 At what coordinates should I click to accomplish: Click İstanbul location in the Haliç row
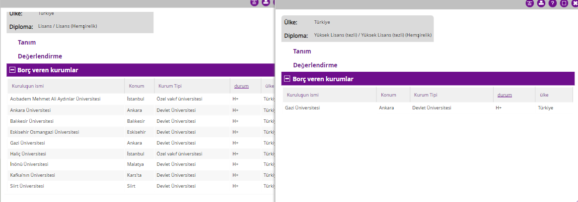click(135, 153)
